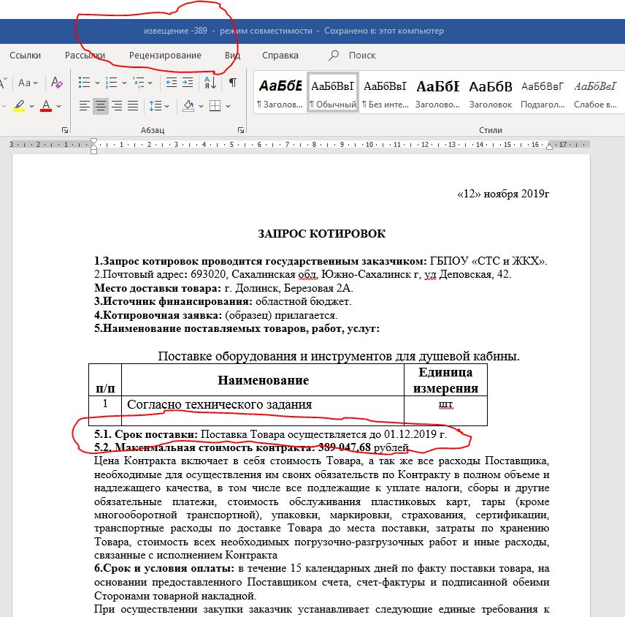
Task: Align the text to the right
Action: (x=117, y=105)
